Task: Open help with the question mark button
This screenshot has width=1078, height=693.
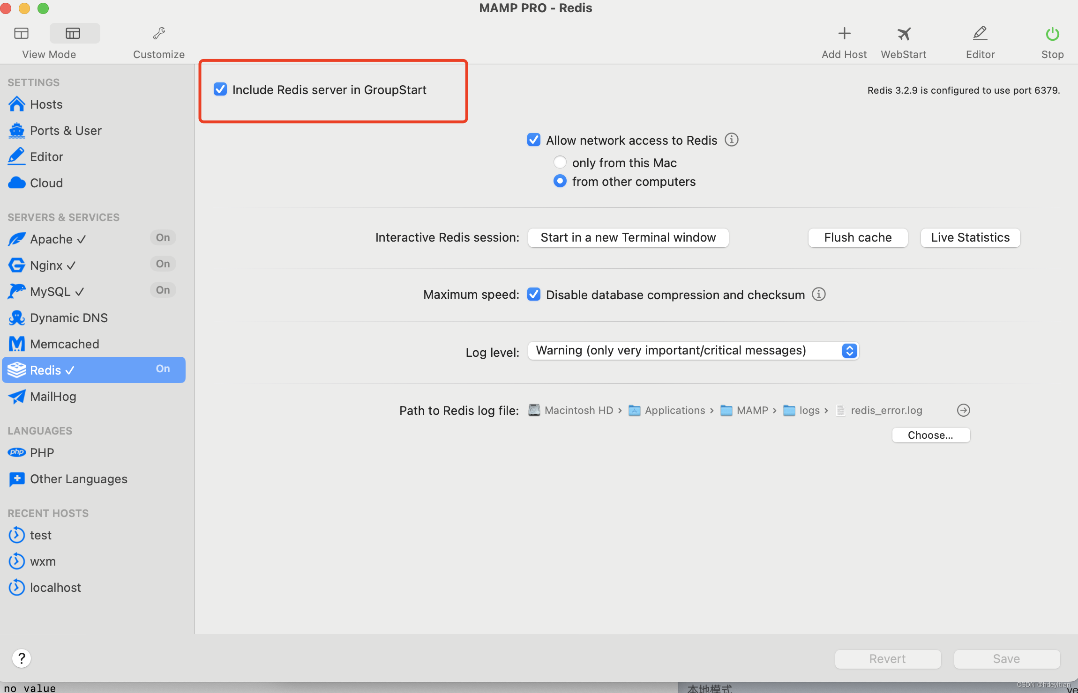Action: click(22, 658)
